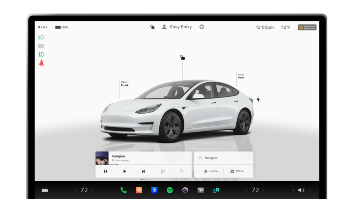
Task: Open the Phone app
Action: 124,190
